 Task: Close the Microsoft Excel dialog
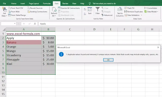pos(158,47)
